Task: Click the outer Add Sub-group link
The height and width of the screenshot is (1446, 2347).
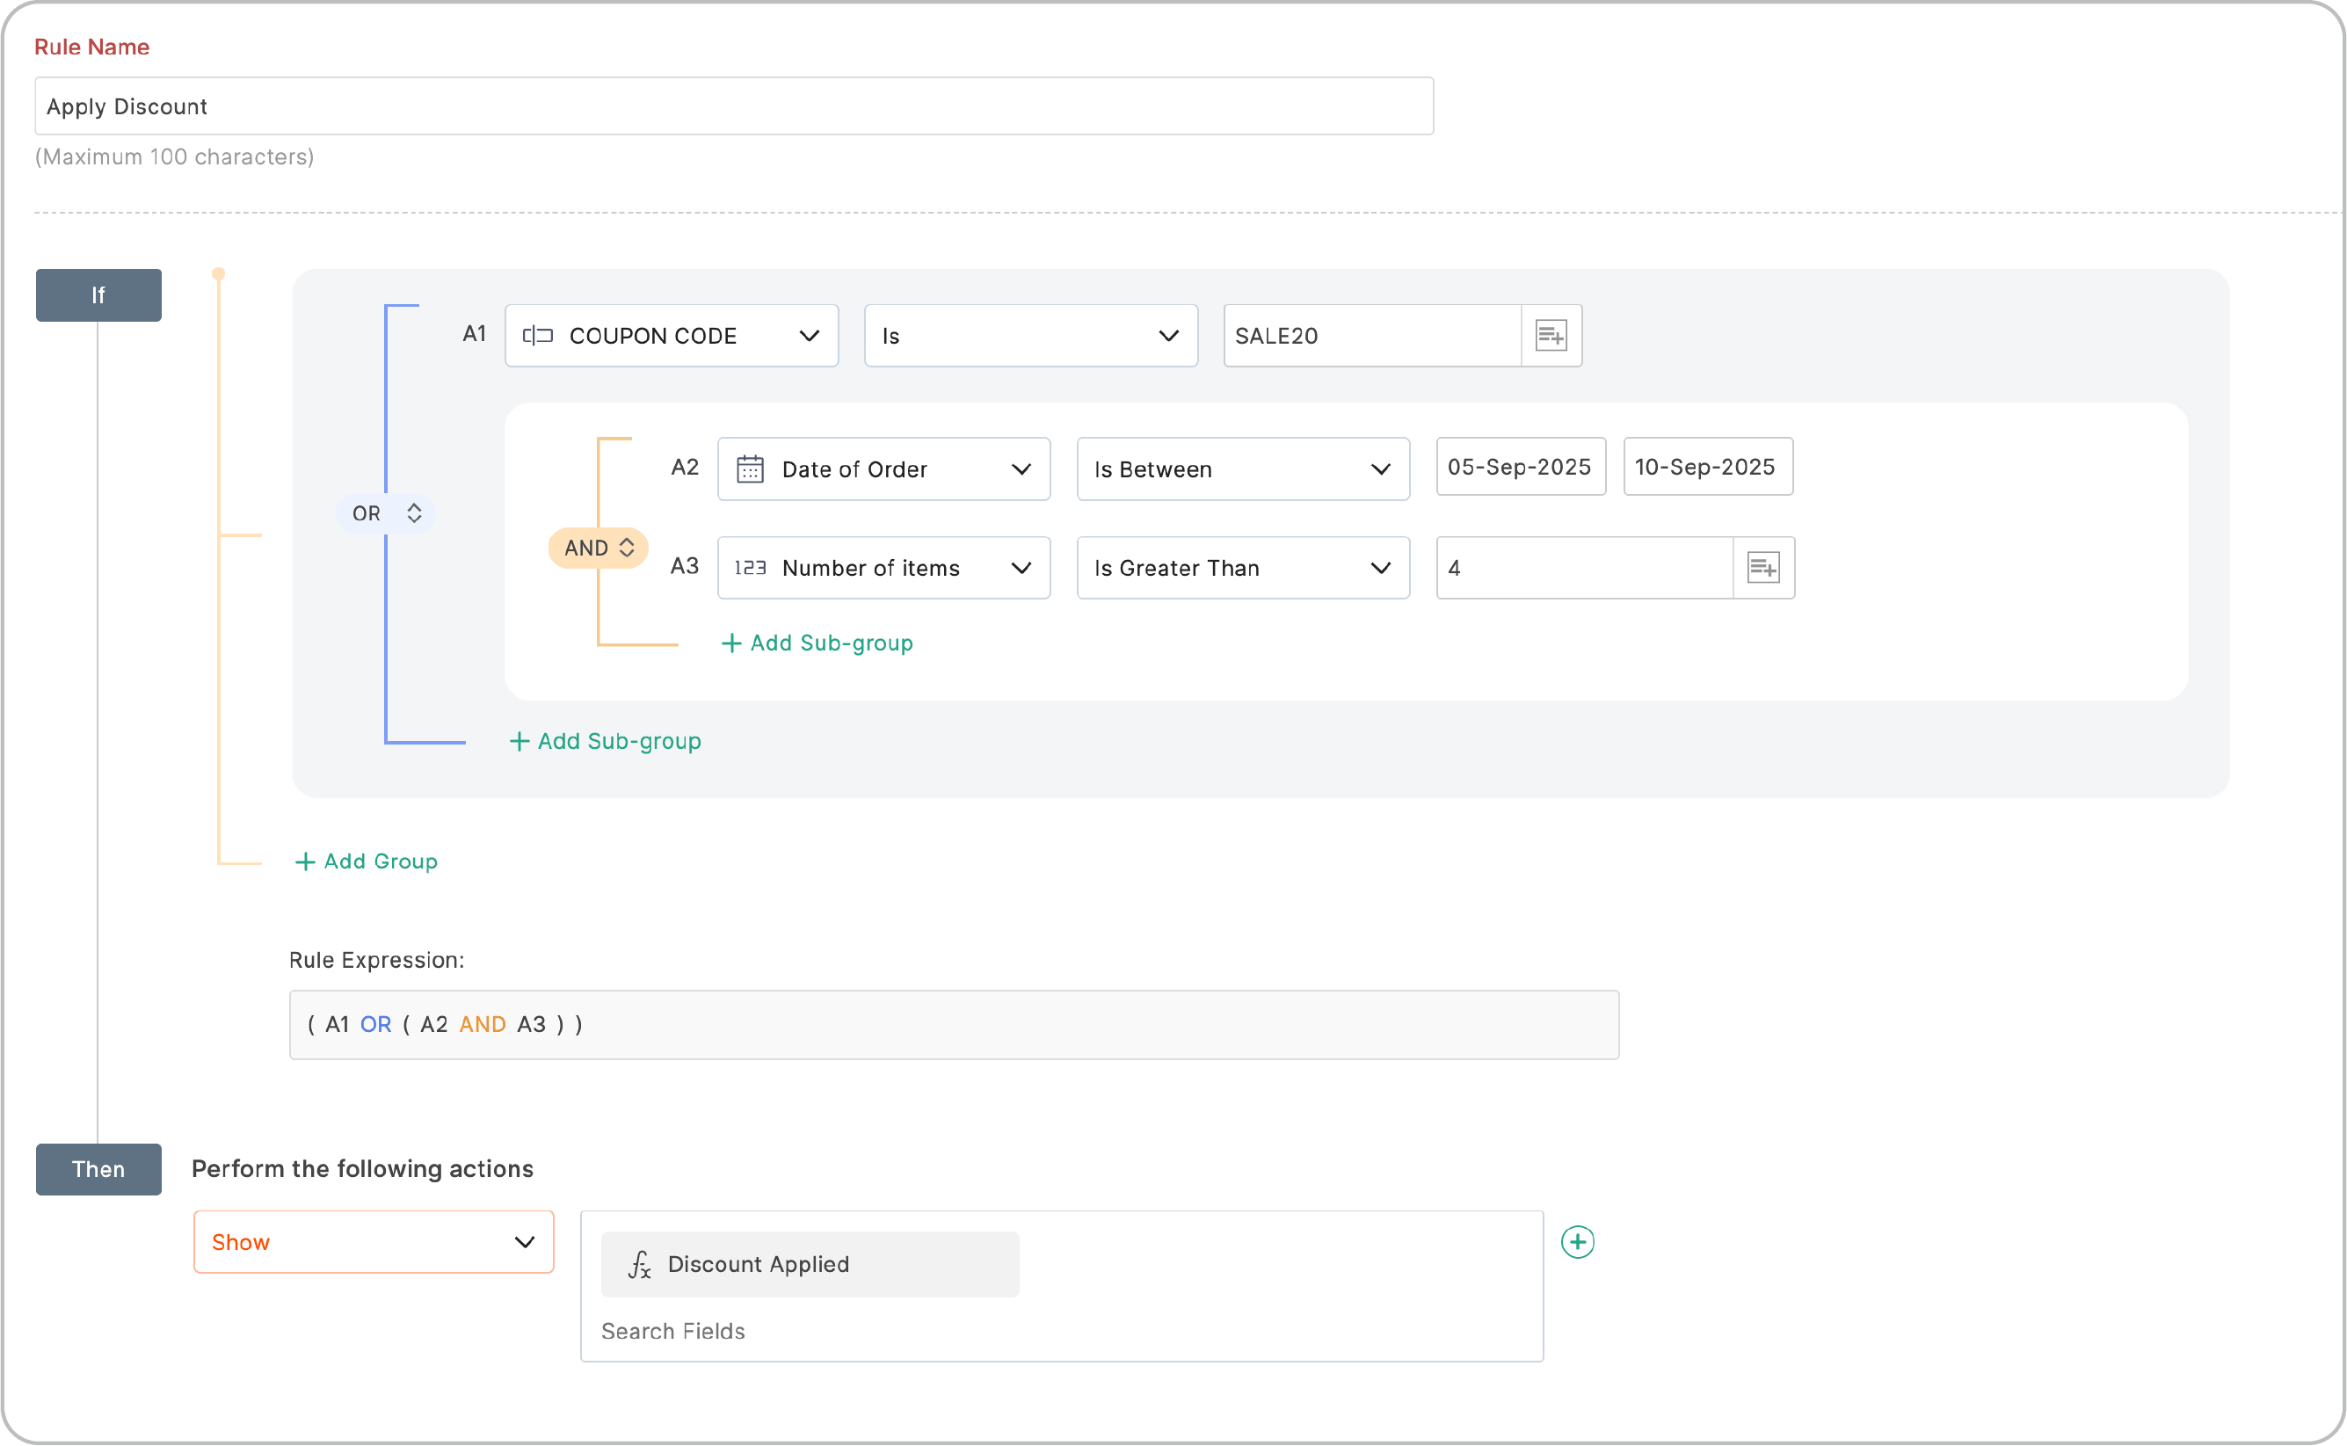Action: pos(606,741)
